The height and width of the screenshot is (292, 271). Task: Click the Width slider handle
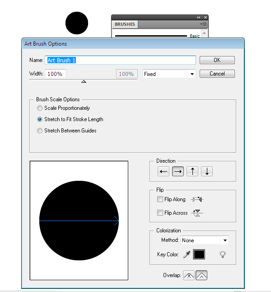pyautogui.click(x=84, y=81)
